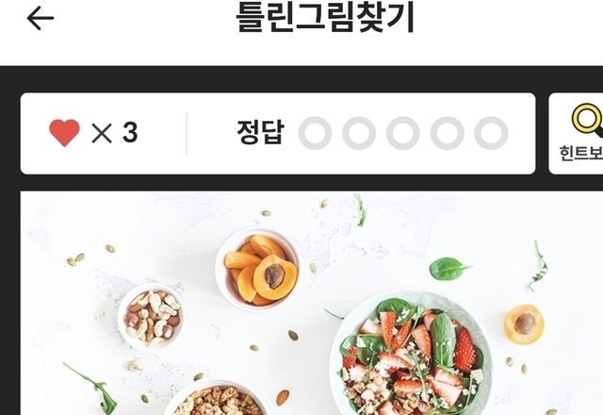Image resolution: width=603 pixels, height=415 pixels.
Task: Tap the almond beside the granola bowl
Action: [x=283, y=397]
